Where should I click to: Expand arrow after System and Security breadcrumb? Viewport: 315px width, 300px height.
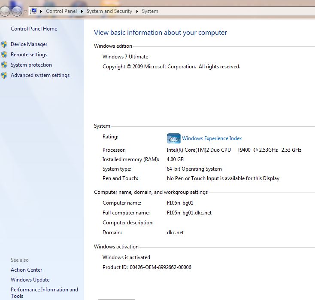click(x=137, y=12)
